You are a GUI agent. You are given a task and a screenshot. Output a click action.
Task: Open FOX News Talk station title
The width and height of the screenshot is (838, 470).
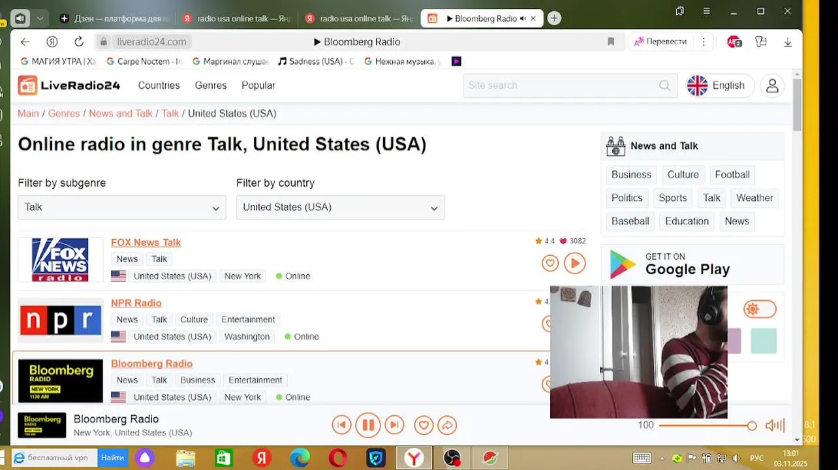click(146, 242)
